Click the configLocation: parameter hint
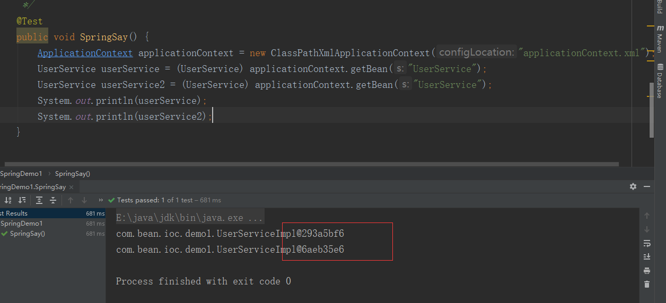 [x=477, y=52]
